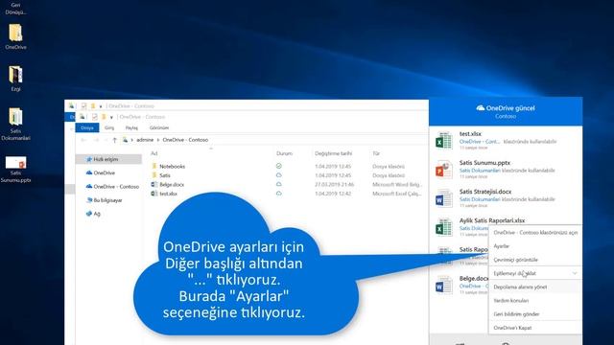Open quick access toolbar dropdown arrow
The image size is (614, 345).
pos(111,117)
